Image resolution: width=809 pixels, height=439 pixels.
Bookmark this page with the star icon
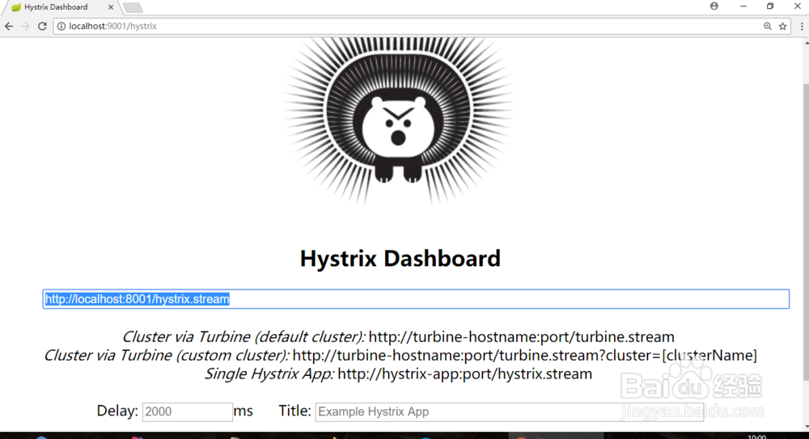click(782, 27)
